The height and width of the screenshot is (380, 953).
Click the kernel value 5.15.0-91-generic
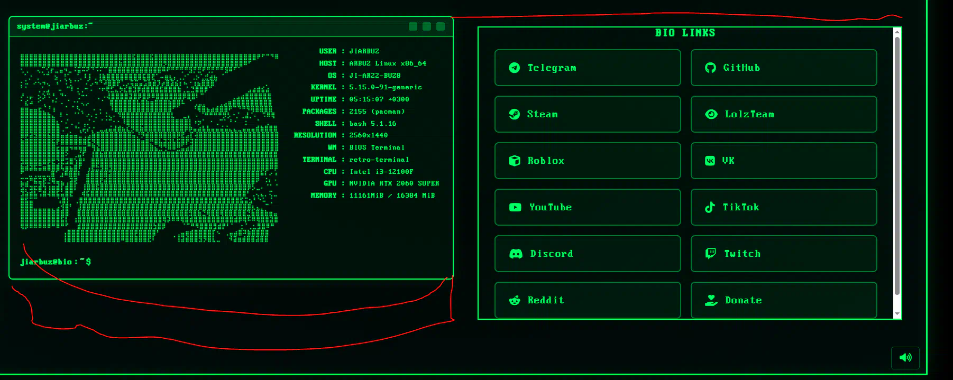point(386,87)
